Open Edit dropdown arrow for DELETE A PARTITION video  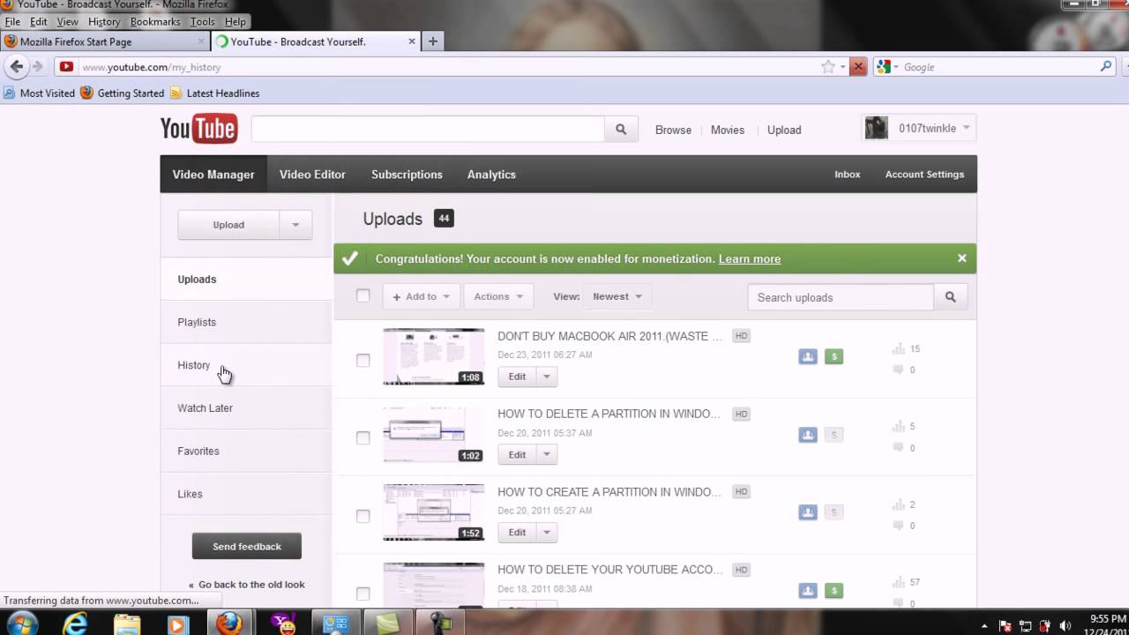547,455
